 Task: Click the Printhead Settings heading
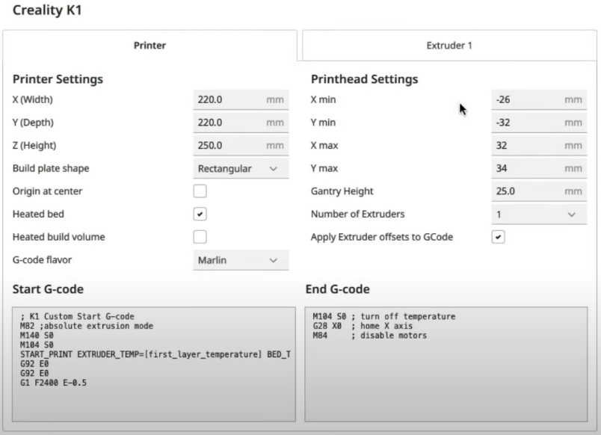point(365,79)
